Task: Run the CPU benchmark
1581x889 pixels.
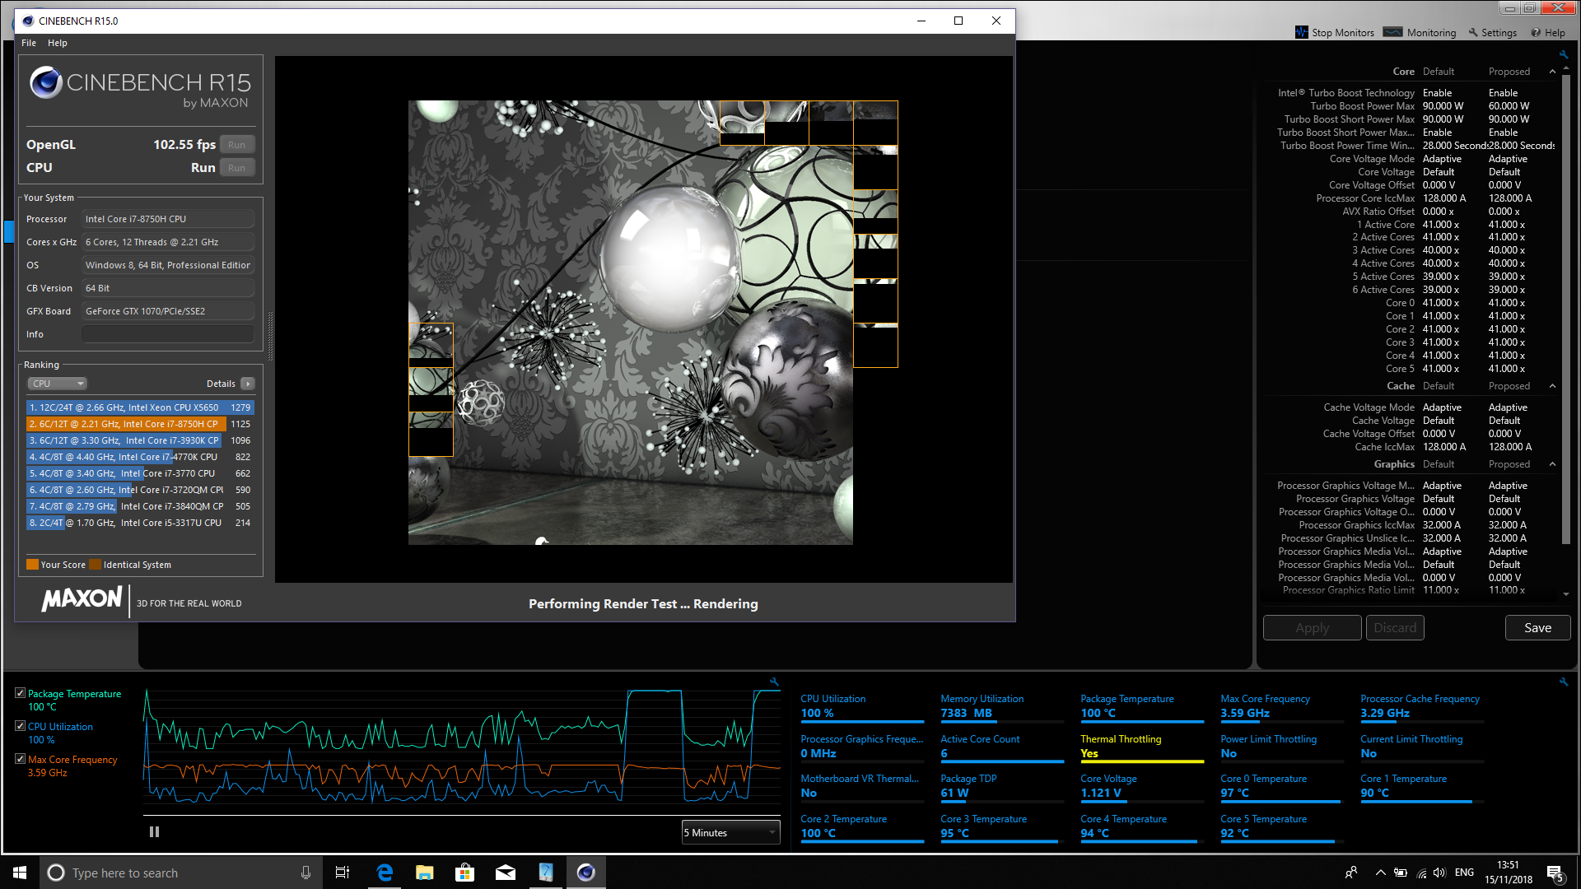Action: 236,168
